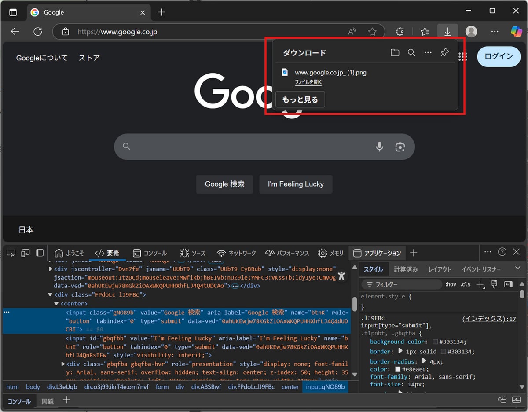
Task: Click the color #e8eaed swatch
Action: [x=398, y=369]
